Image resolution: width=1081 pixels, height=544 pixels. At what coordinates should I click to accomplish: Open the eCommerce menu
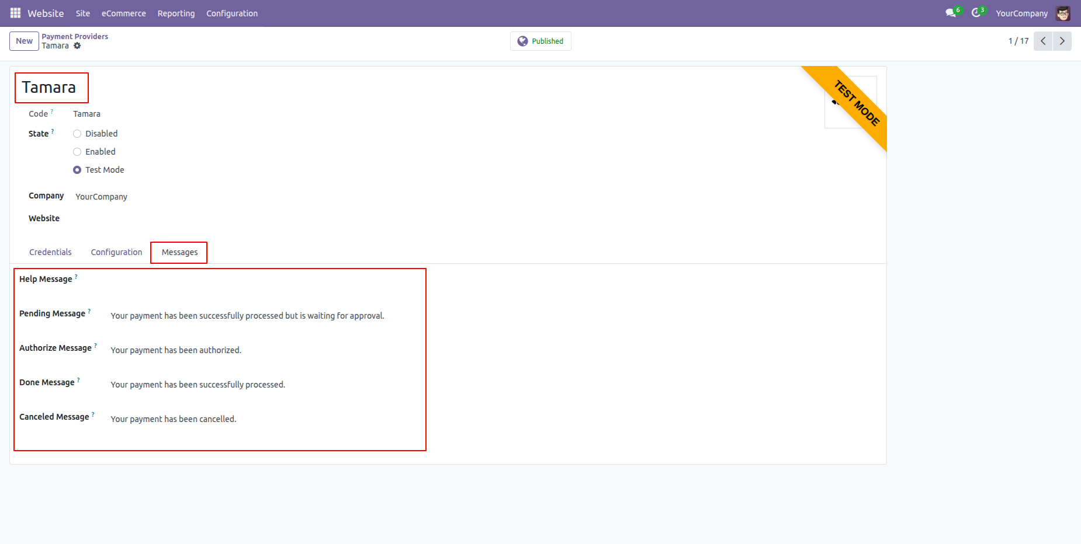124,13
